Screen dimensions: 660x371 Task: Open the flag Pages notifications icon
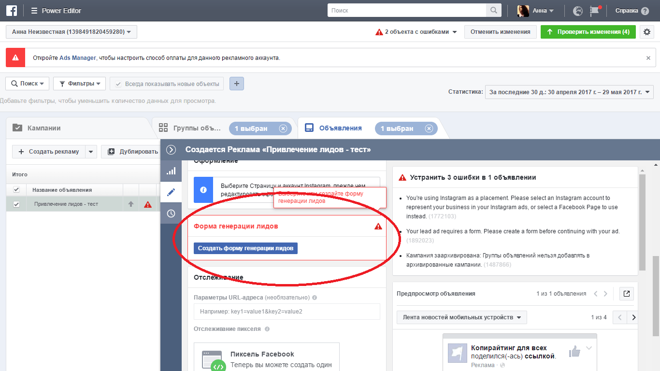click(x=594, y=11)
